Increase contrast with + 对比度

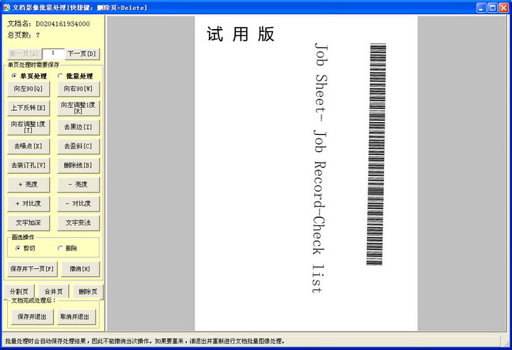tap(28, 204)
